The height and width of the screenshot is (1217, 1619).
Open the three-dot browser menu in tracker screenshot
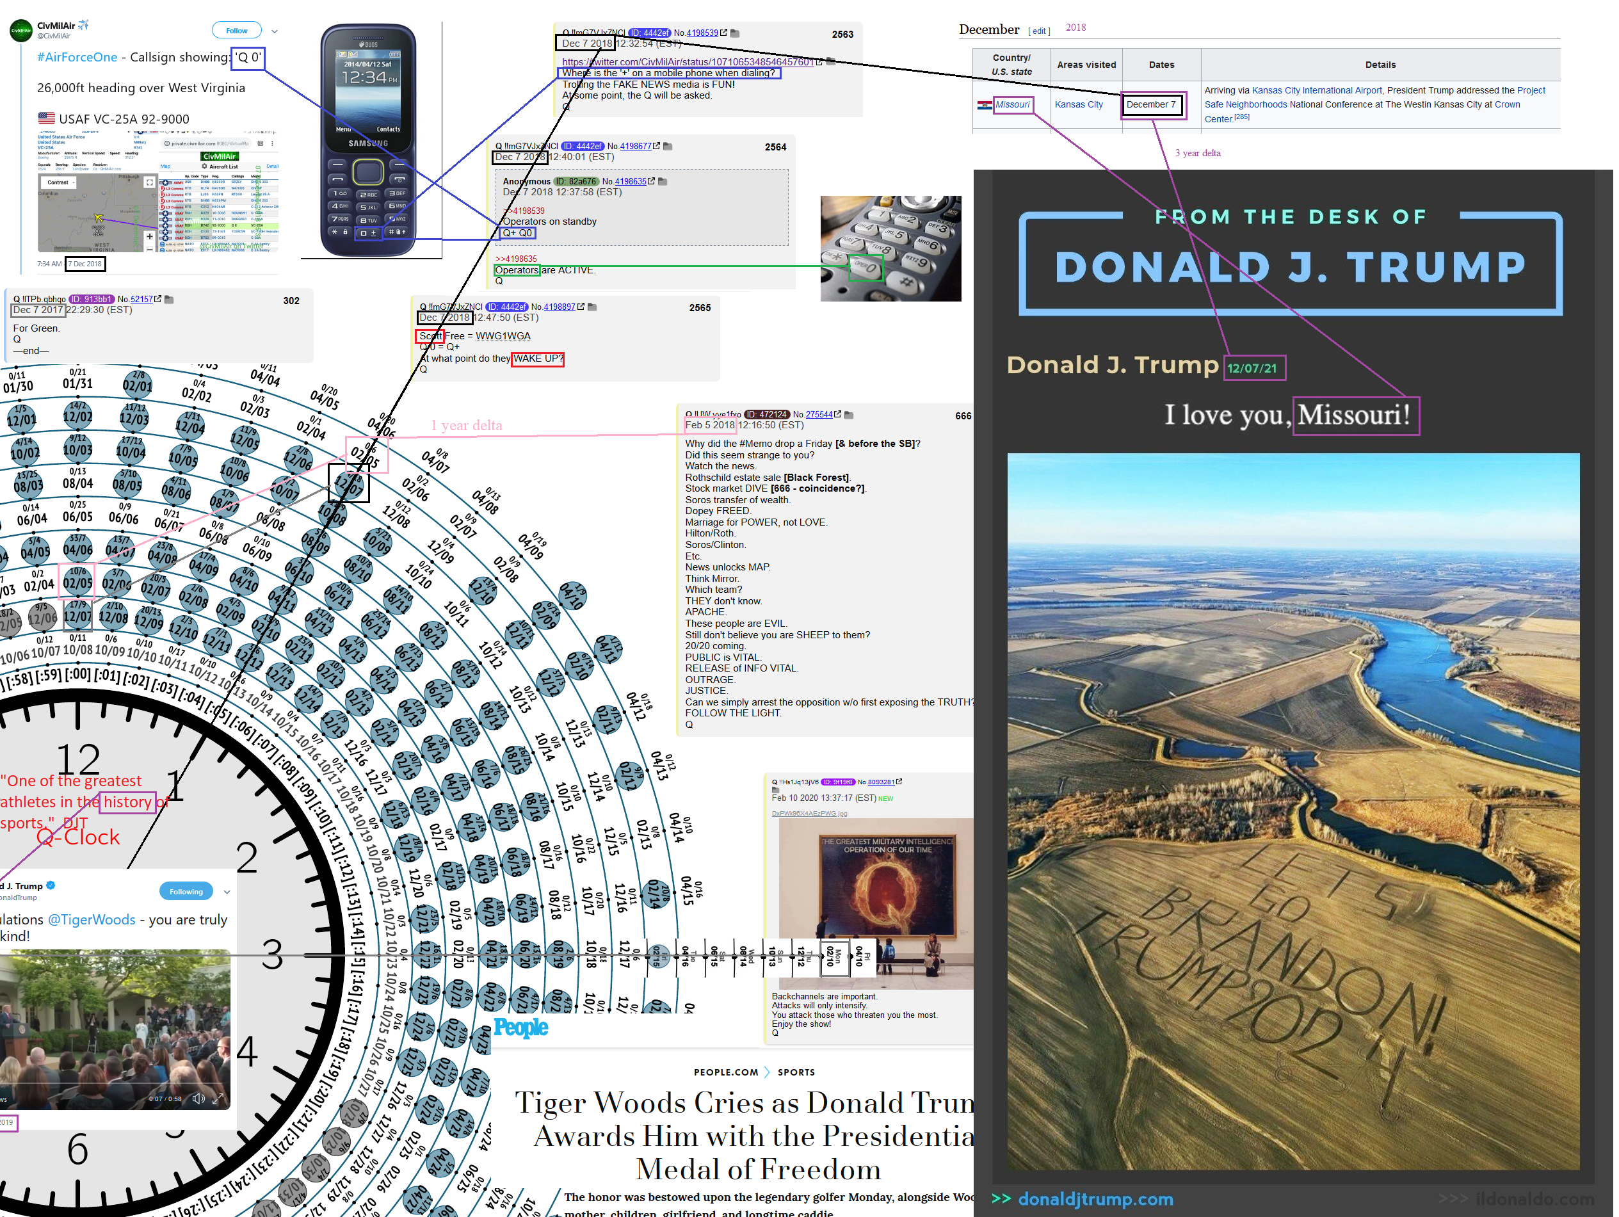point(272,143)
